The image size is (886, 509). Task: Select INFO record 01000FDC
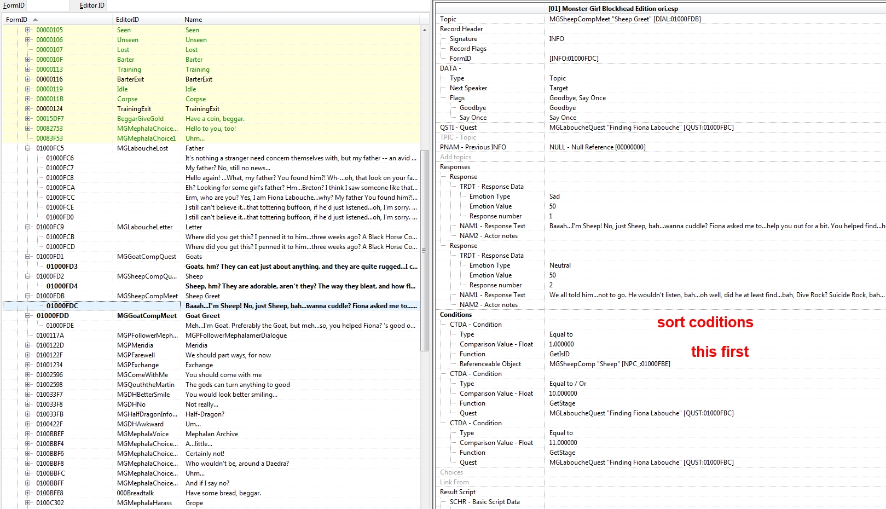click(211, 306)
